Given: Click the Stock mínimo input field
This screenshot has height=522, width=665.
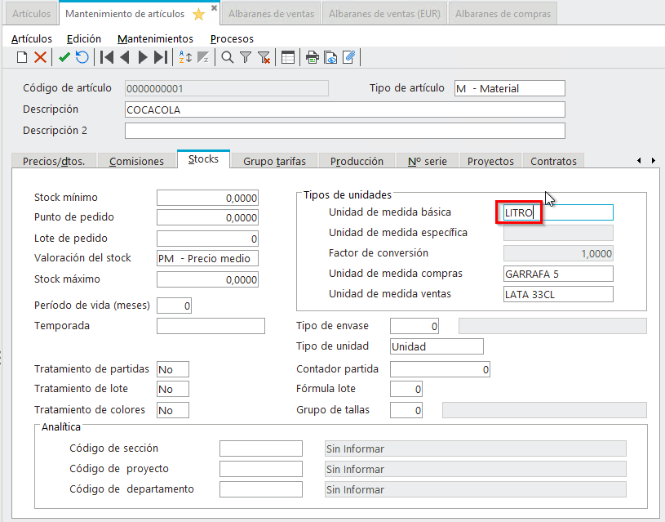Looking at the screenshot, I should [x=207, y=198].
